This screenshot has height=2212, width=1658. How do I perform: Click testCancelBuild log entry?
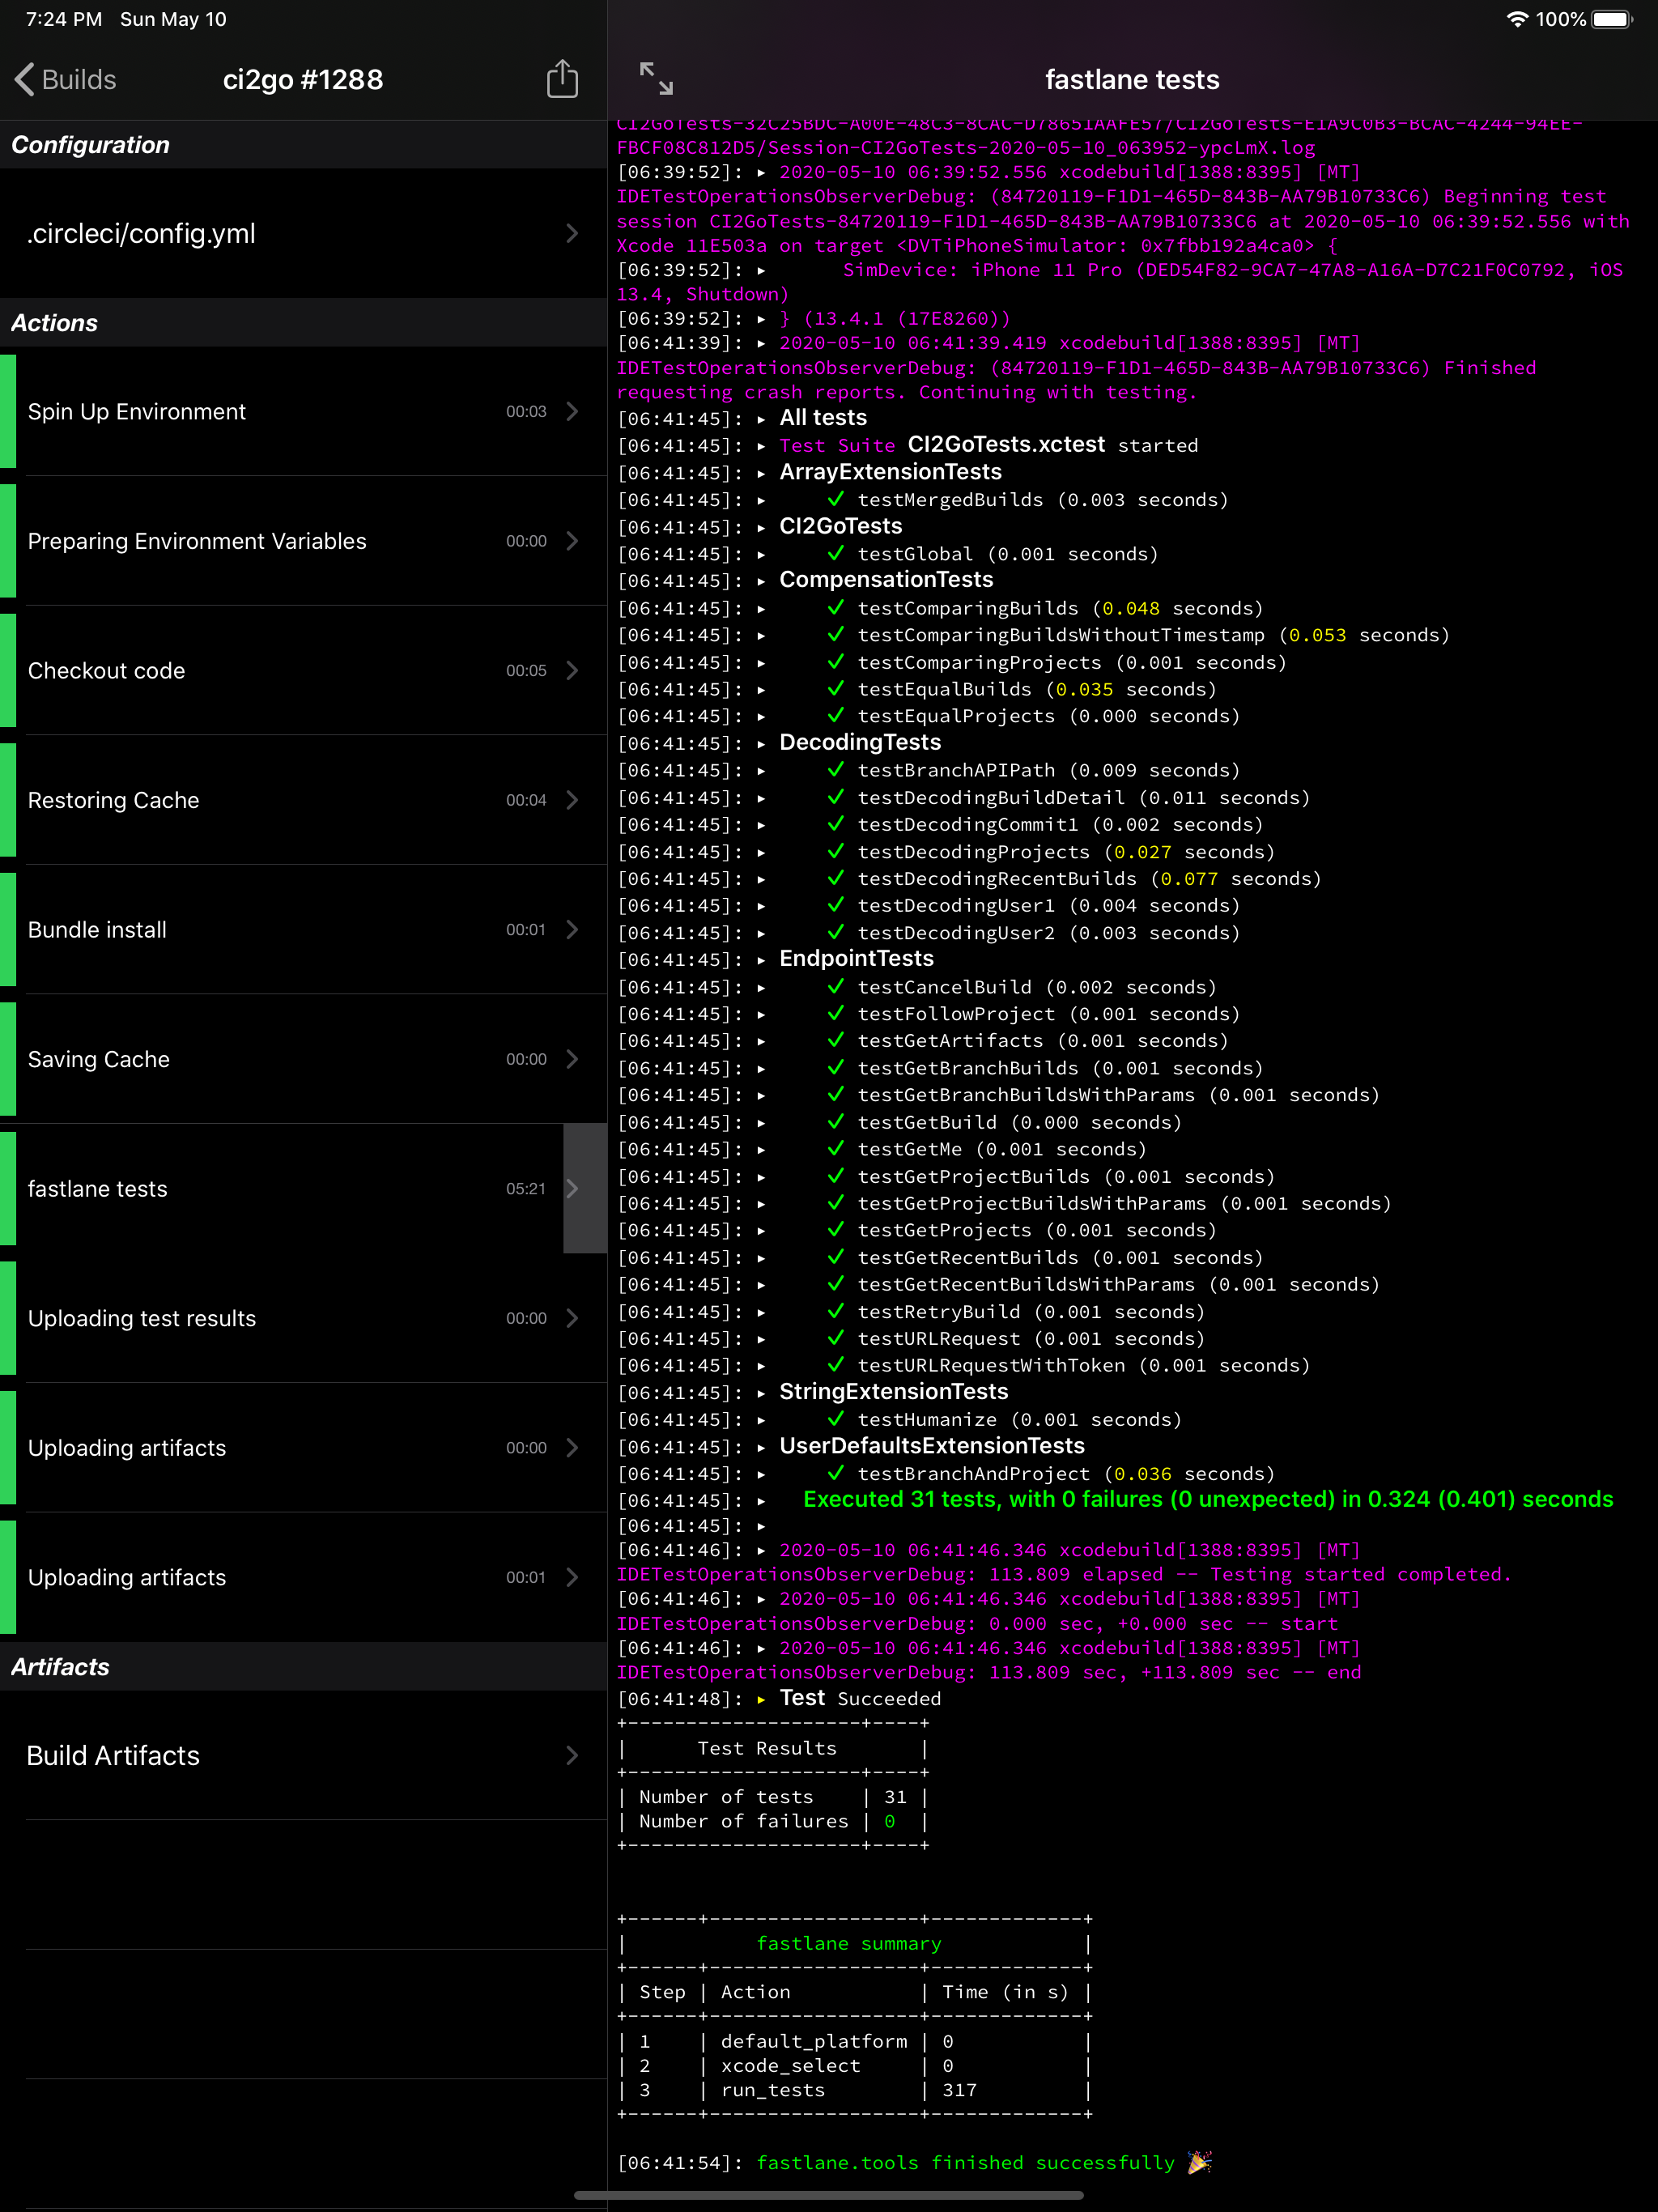tap(1037, 987)
